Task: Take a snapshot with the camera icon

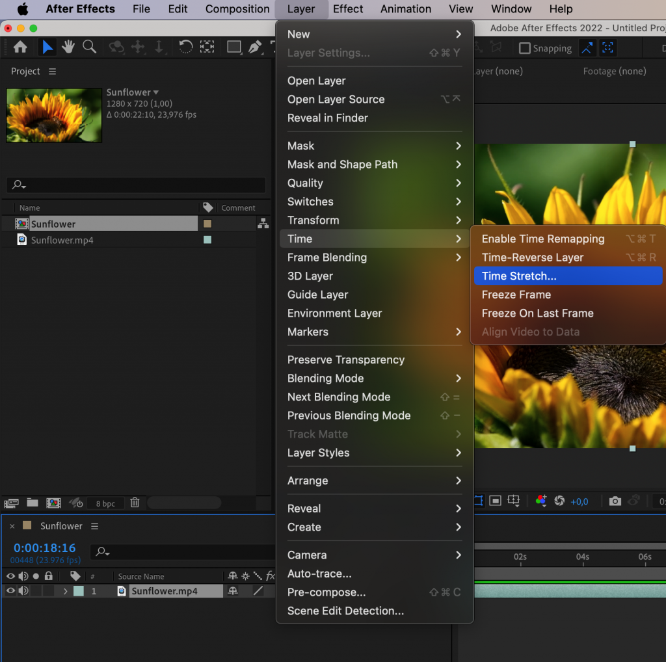Action: click(615, 501)
